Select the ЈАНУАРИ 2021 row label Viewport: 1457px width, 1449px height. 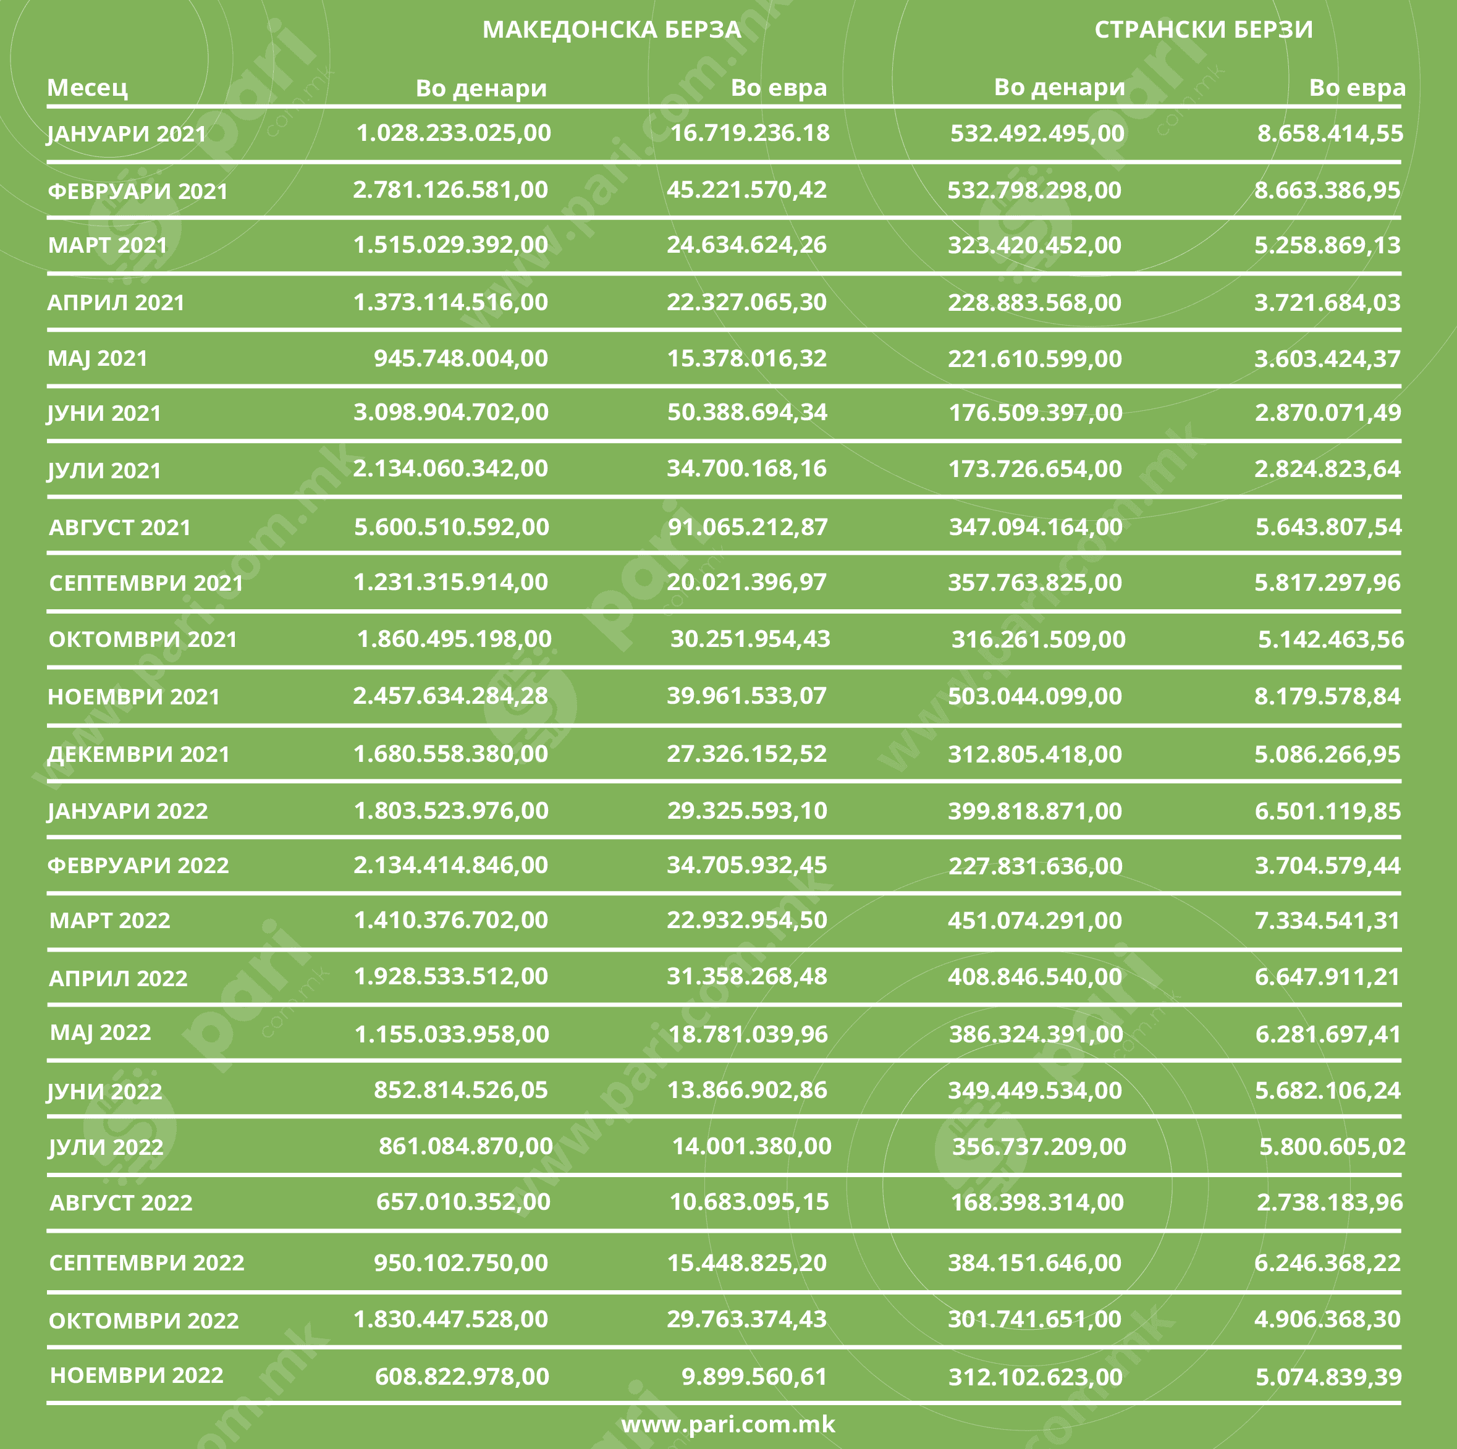pyautogui.click(x=127, y=133)
